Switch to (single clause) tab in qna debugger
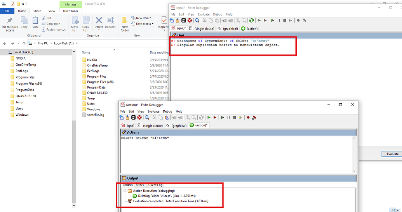The height and width of the screenshot is (212, 402). 202,28
